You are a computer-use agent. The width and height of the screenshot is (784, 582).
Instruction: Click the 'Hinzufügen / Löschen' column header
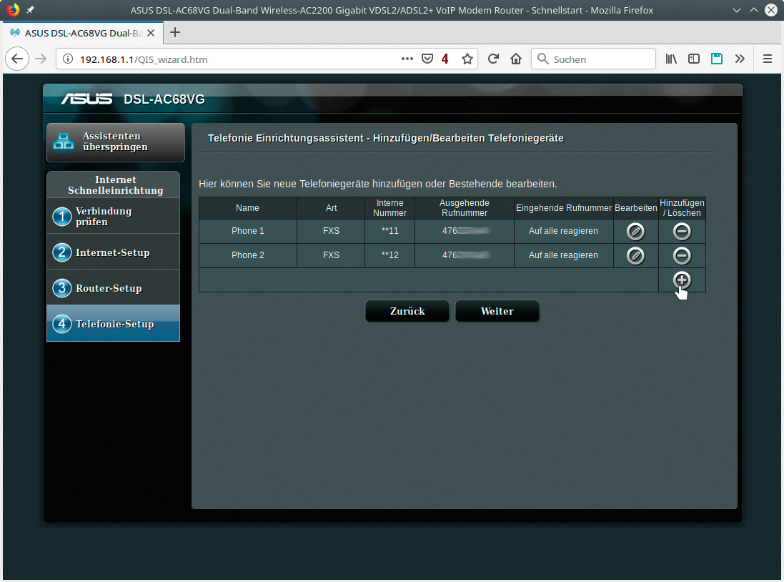682,207
